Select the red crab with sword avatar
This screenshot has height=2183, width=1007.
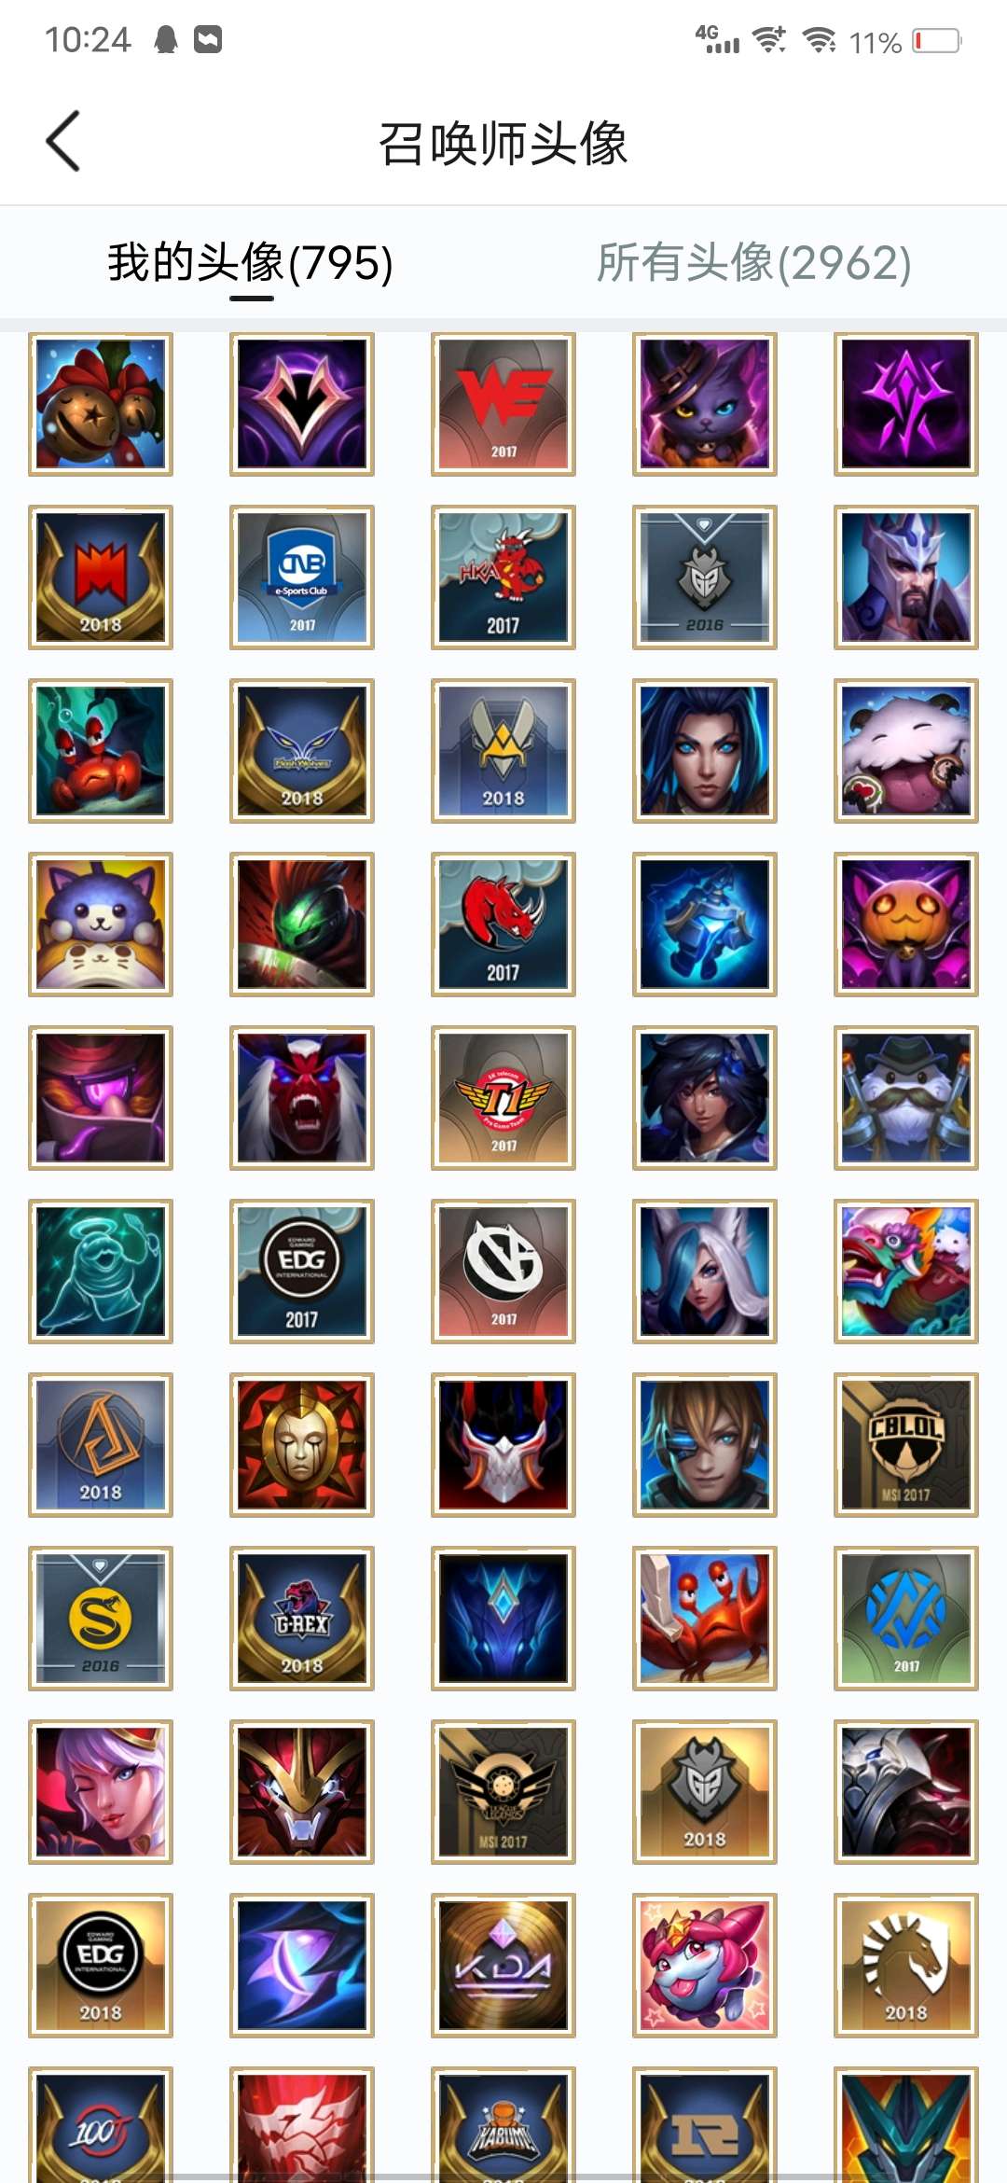point(705,1619)
